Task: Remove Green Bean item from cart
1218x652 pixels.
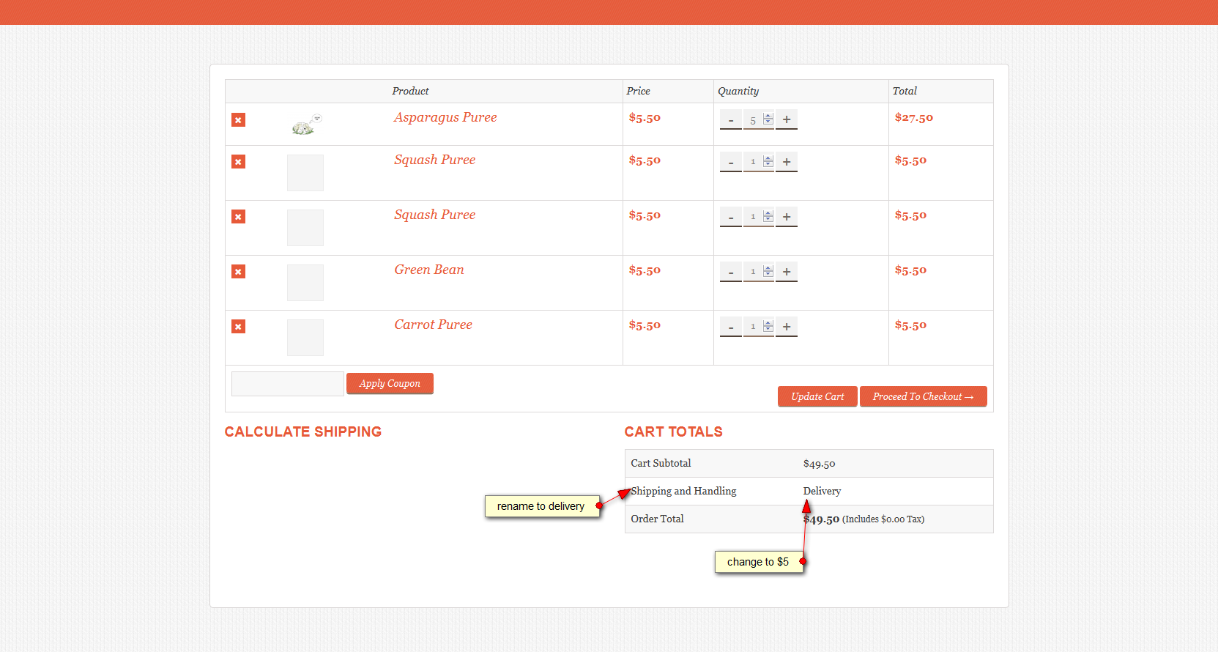Action: click(238, 272)
